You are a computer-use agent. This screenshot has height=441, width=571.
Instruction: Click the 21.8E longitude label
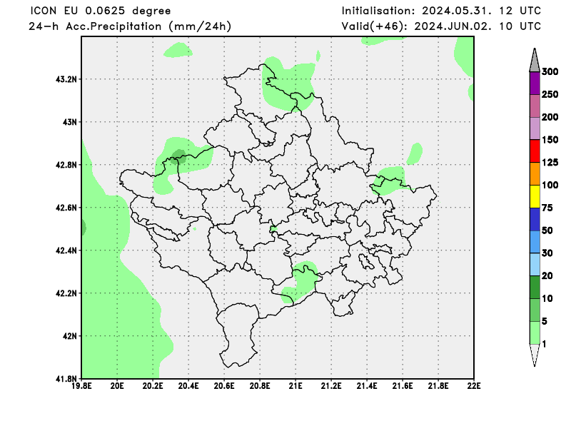point(438,385)
